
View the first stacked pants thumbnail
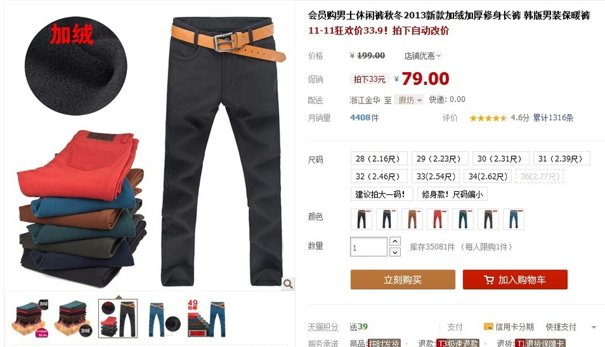[x=31, y=319]
